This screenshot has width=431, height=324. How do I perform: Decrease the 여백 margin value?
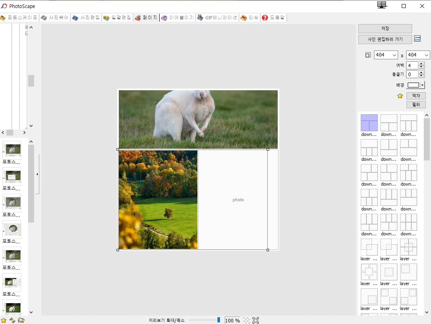pyautogui.click(x=421, y=67)
